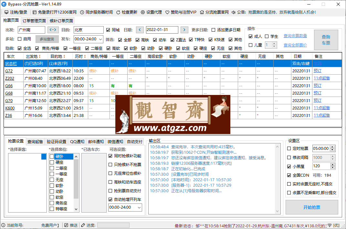Select train number G72 in table

click(x=9, y=71)
